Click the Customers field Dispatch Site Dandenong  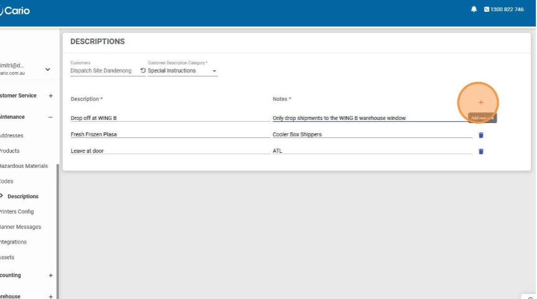(x=101, y=71)
